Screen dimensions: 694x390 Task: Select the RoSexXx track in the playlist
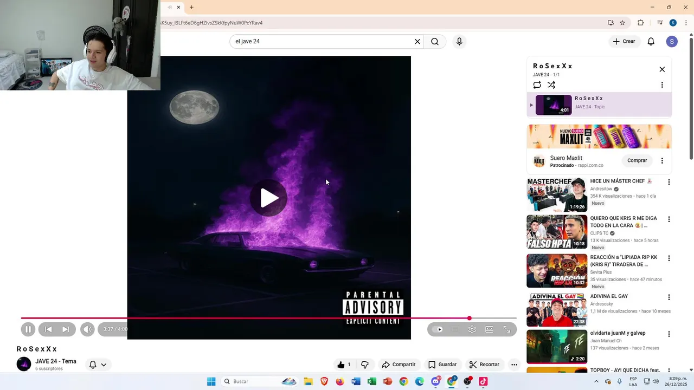pos(599,105)
